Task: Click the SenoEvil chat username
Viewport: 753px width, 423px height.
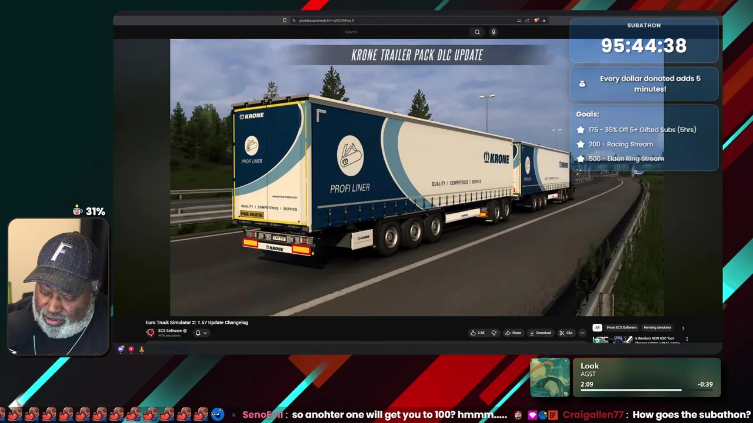Action: [x=263, y=415]
